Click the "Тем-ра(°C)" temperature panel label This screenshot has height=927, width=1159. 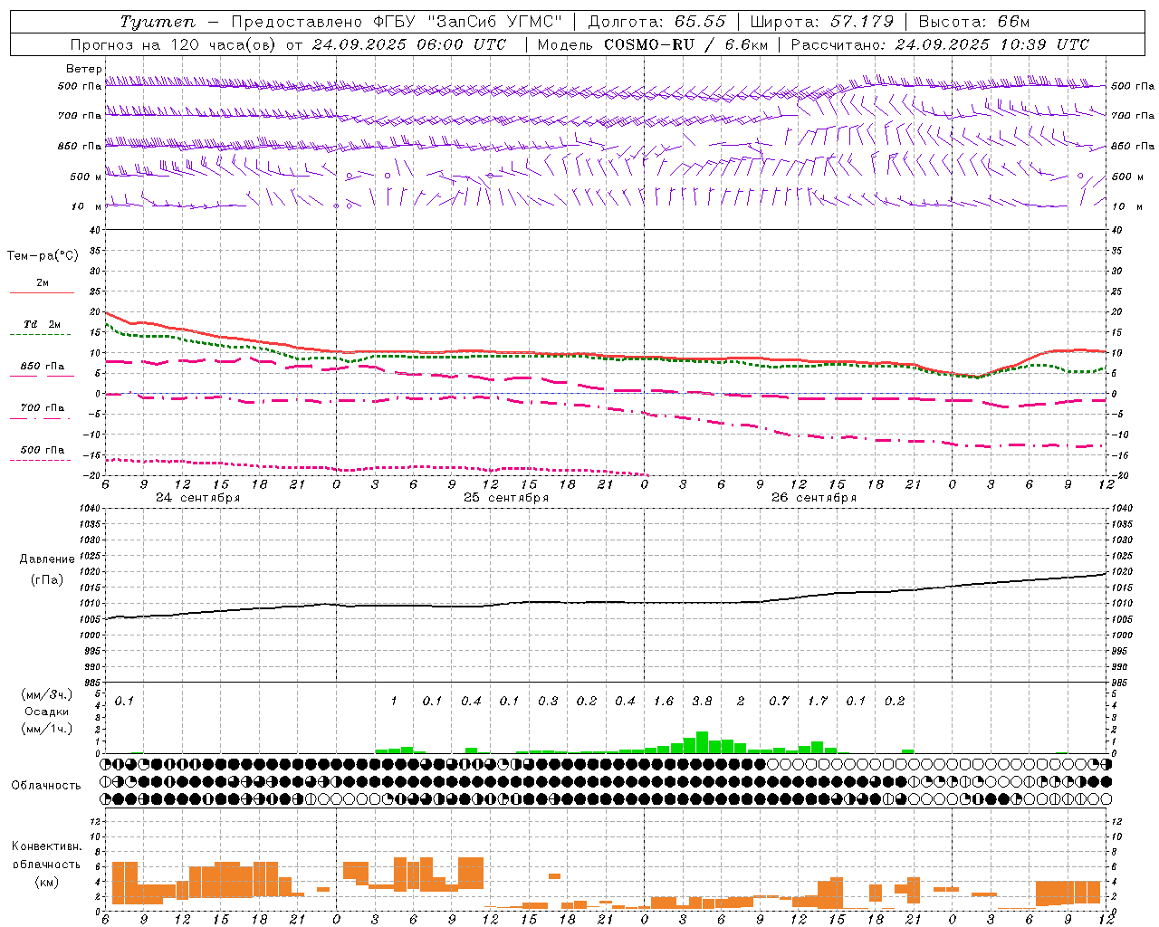(43, 256)
